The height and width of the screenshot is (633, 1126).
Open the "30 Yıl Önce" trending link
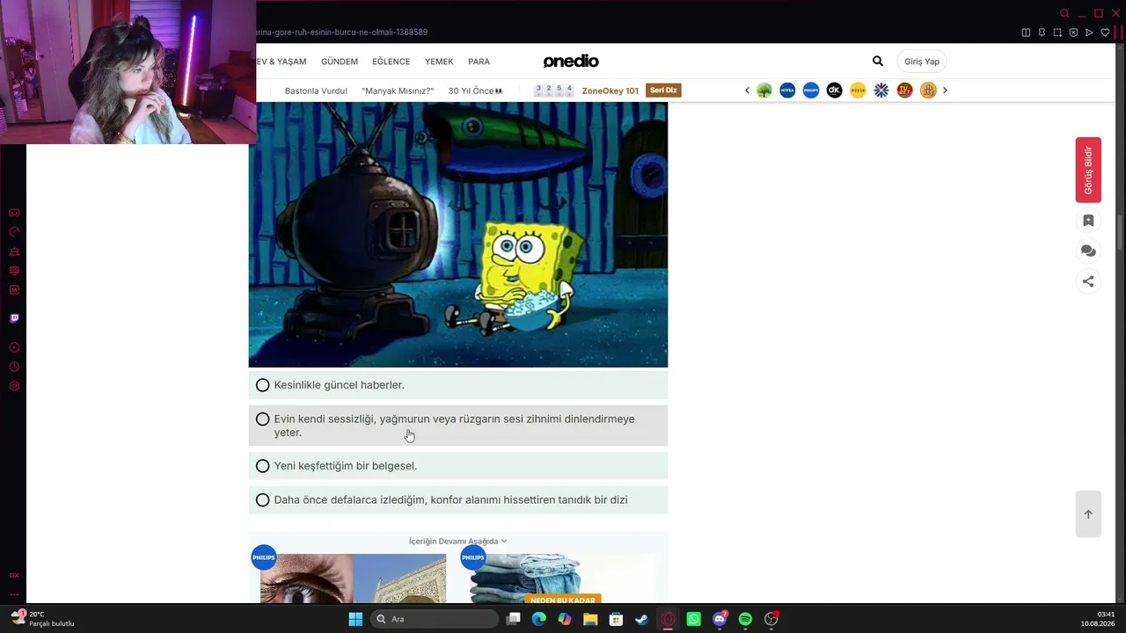[475, 91]
